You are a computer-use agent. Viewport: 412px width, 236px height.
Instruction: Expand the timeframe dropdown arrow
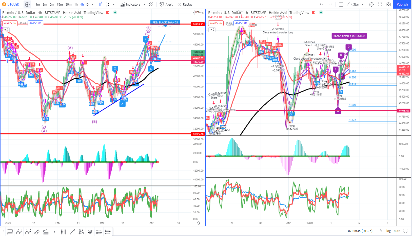[x=92, y=4]
